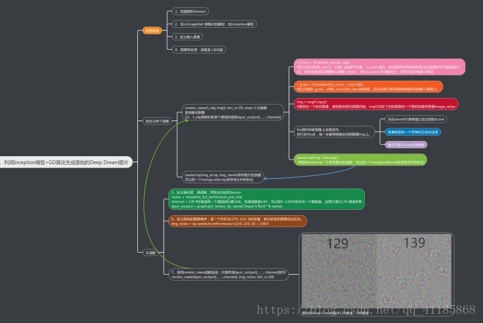This screenshot has height=323, width=483.
Task: Click the Deep Dream image labeled 139
Action: point(414,271)
